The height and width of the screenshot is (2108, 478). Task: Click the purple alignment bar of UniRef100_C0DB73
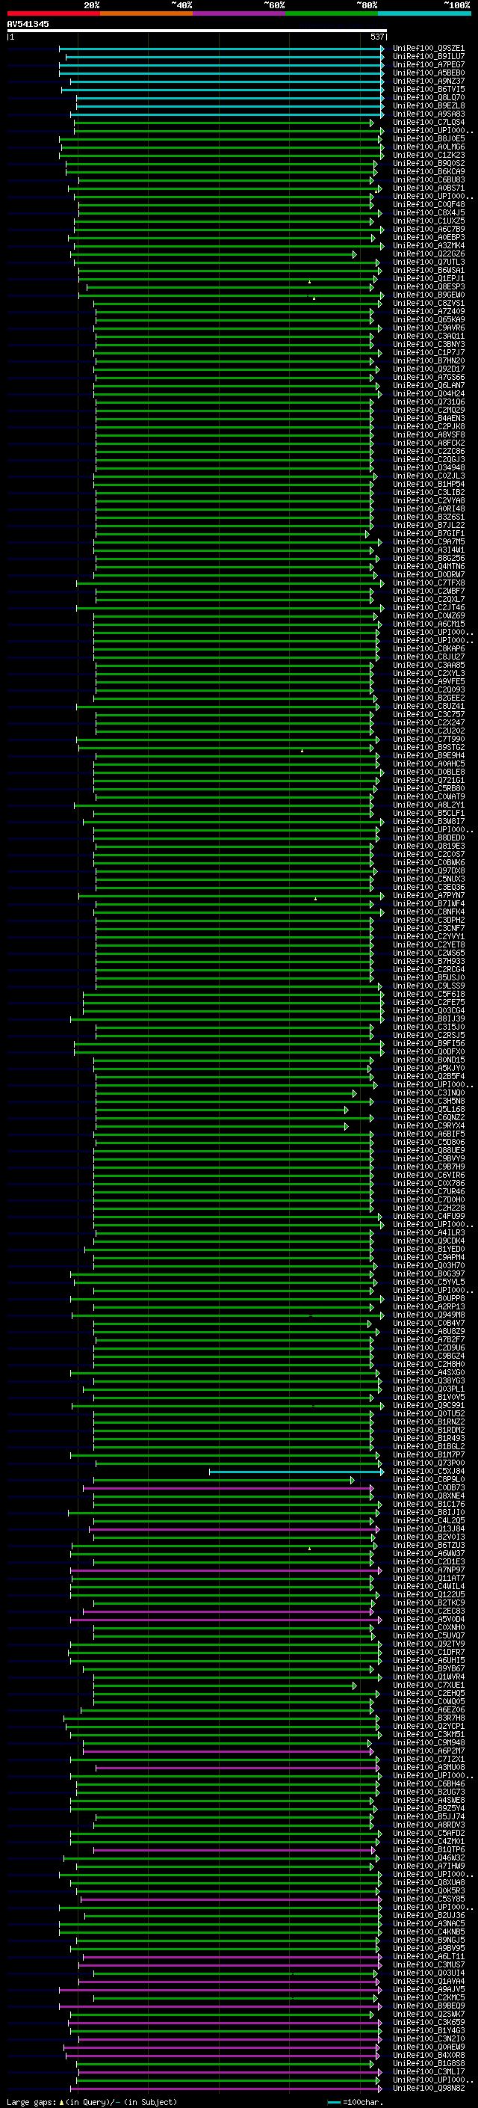tap(228, 1487)
